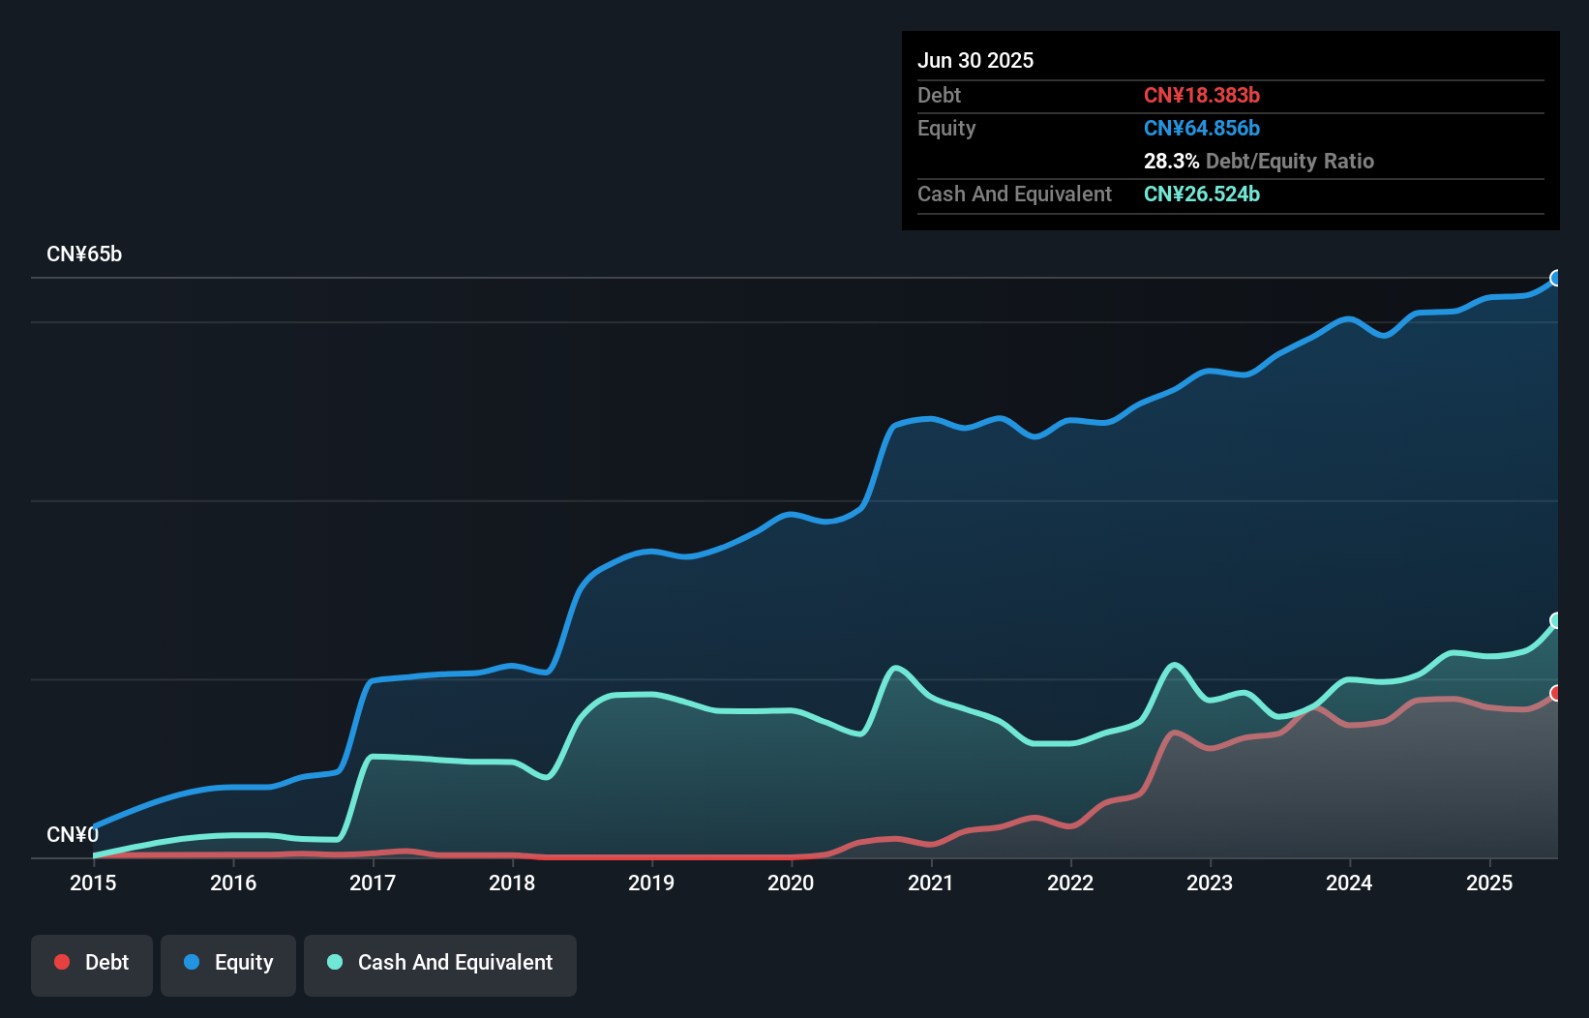The height and width of the screenshot is (1018, 1589).
Task: Toggle the Cash And Equivalent series visibility
Action: tap(440, 963)
